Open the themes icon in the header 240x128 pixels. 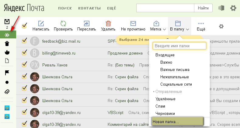[221, 8]
